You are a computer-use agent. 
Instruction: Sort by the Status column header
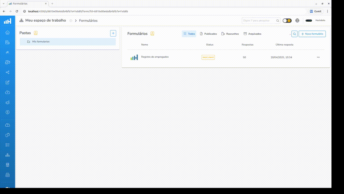click(x=210, y=44)
